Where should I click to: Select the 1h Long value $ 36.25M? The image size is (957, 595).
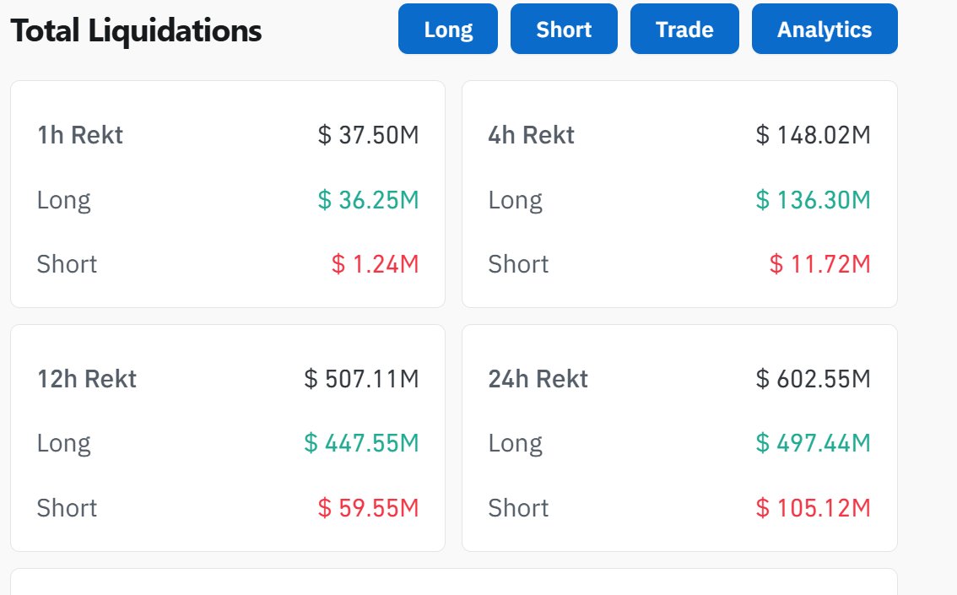(368, 200)
